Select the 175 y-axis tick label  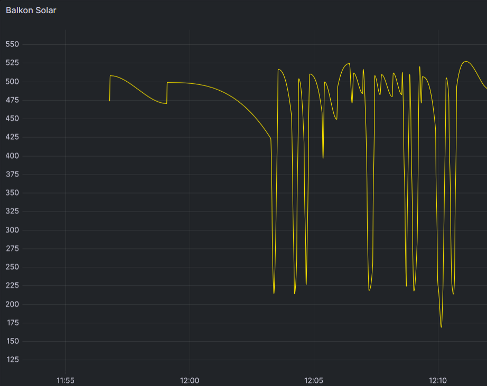pyautogui.click(x=13, y=323)
